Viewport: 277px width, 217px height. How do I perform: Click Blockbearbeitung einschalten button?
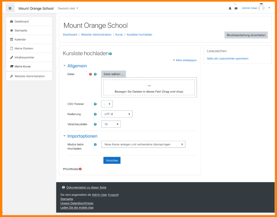click(x=246, y=35)
